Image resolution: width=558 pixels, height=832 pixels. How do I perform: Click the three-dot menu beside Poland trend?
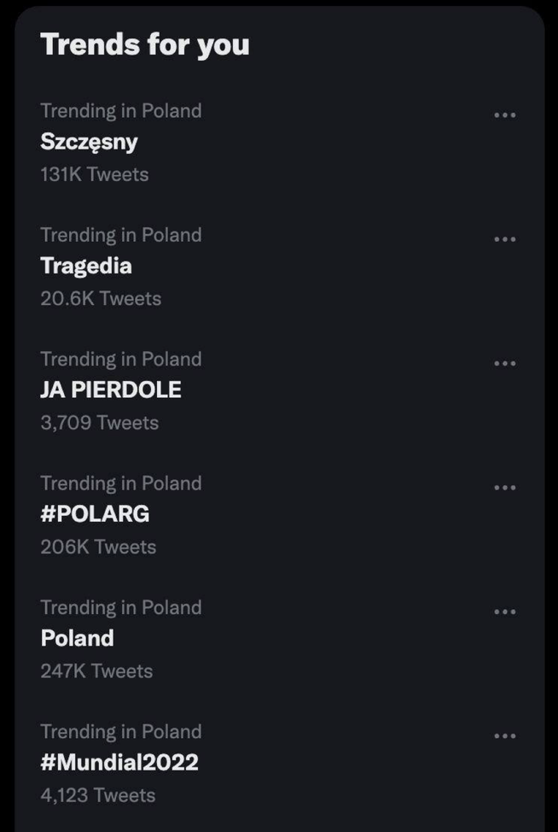pos(505,612)
